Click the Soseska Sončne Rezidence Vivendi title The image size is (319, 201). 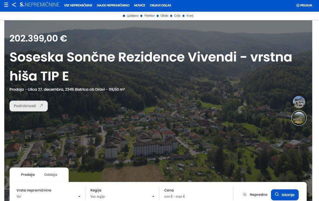[150, 66]
